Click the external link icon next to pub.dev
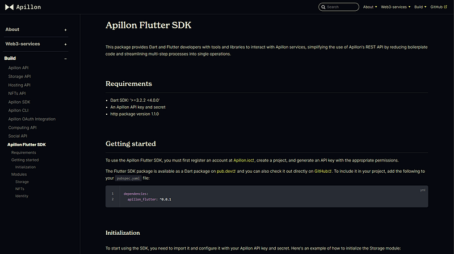The image size is (454, 254). tap(234, 172)
